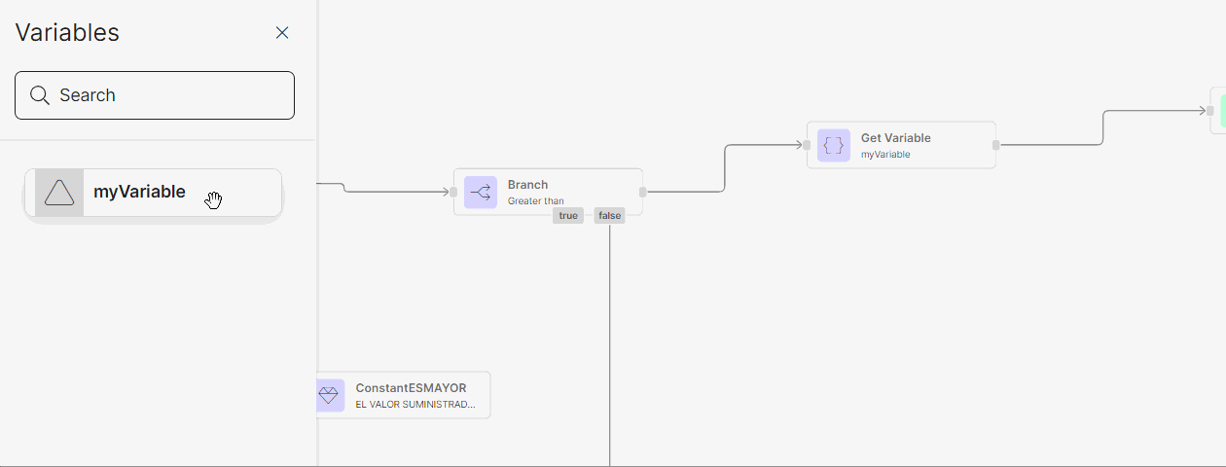Click the input port of the green node
The height and width of the screenshot is (467, 1226).
coord(1209,111)
